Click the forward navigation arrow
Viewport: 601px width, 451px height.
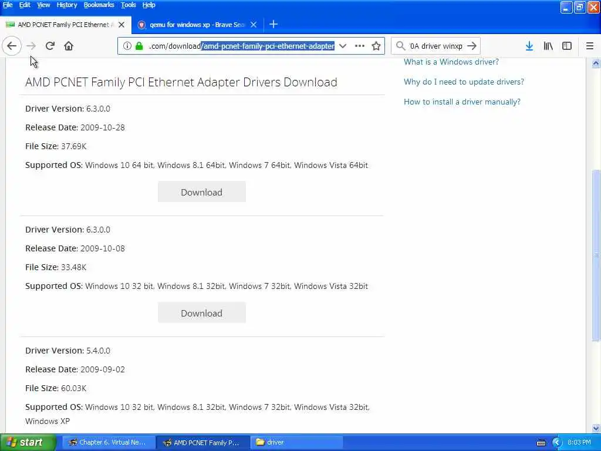31,46
